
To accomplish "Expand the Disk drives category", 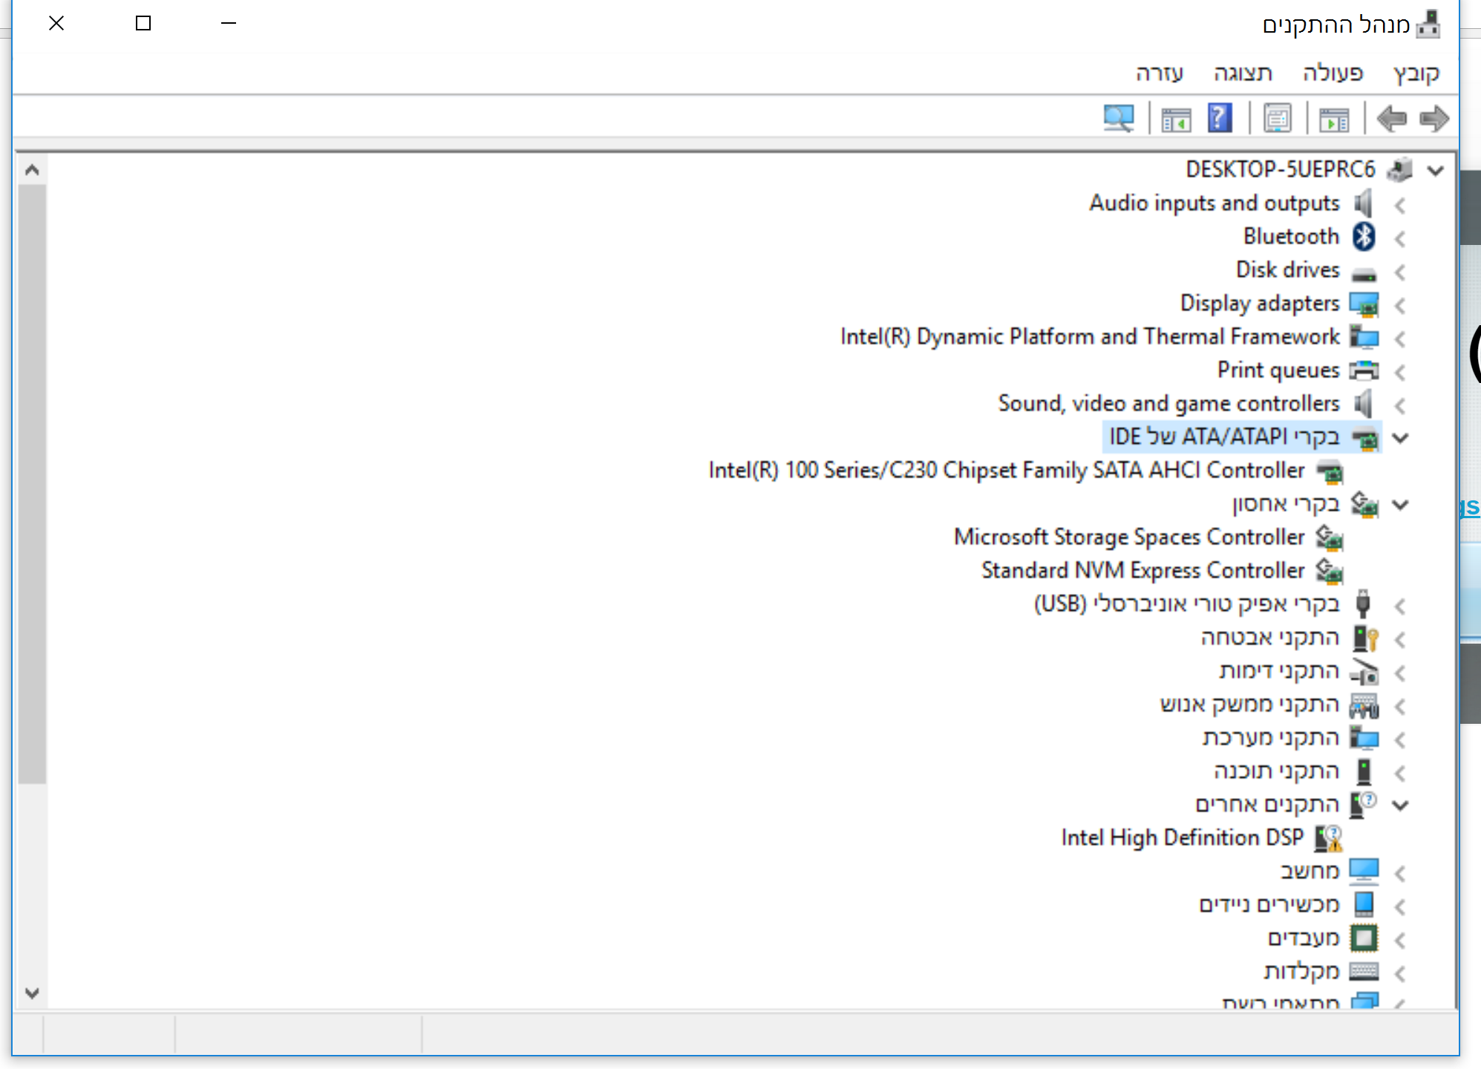I will coord(1400,272).
